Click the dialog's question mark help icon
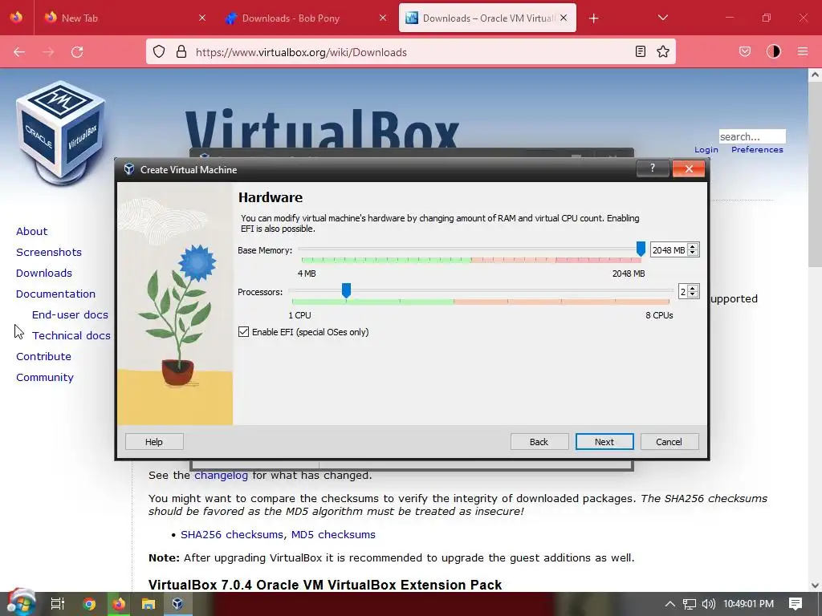822x616 pixels. click(652, 168)
